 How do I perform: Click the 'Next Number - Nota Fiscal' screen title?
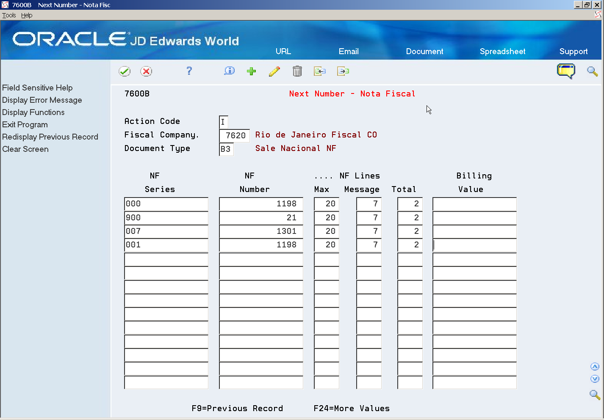pyautogui.click(x=352, y=94)
